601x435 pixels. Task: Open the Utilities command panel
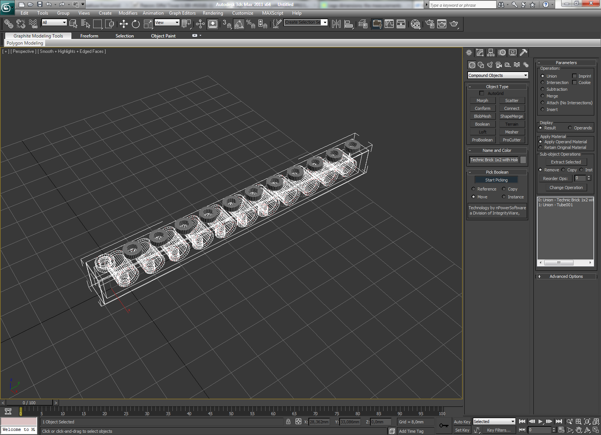point(524,52)
